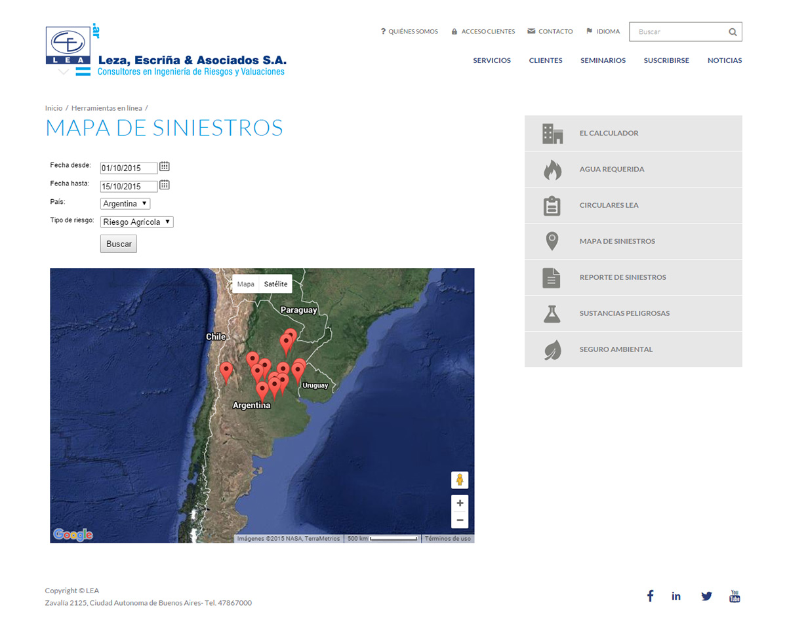Click the Google logo on map

[73, 535]
